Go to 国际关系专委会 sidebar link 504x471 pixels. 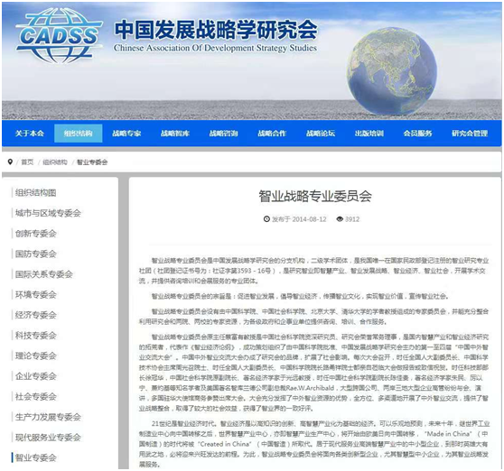click(43, 274)
